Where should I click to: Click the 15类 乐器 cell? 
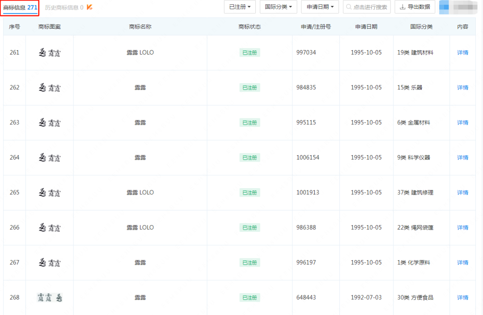[x=410, y=88]
